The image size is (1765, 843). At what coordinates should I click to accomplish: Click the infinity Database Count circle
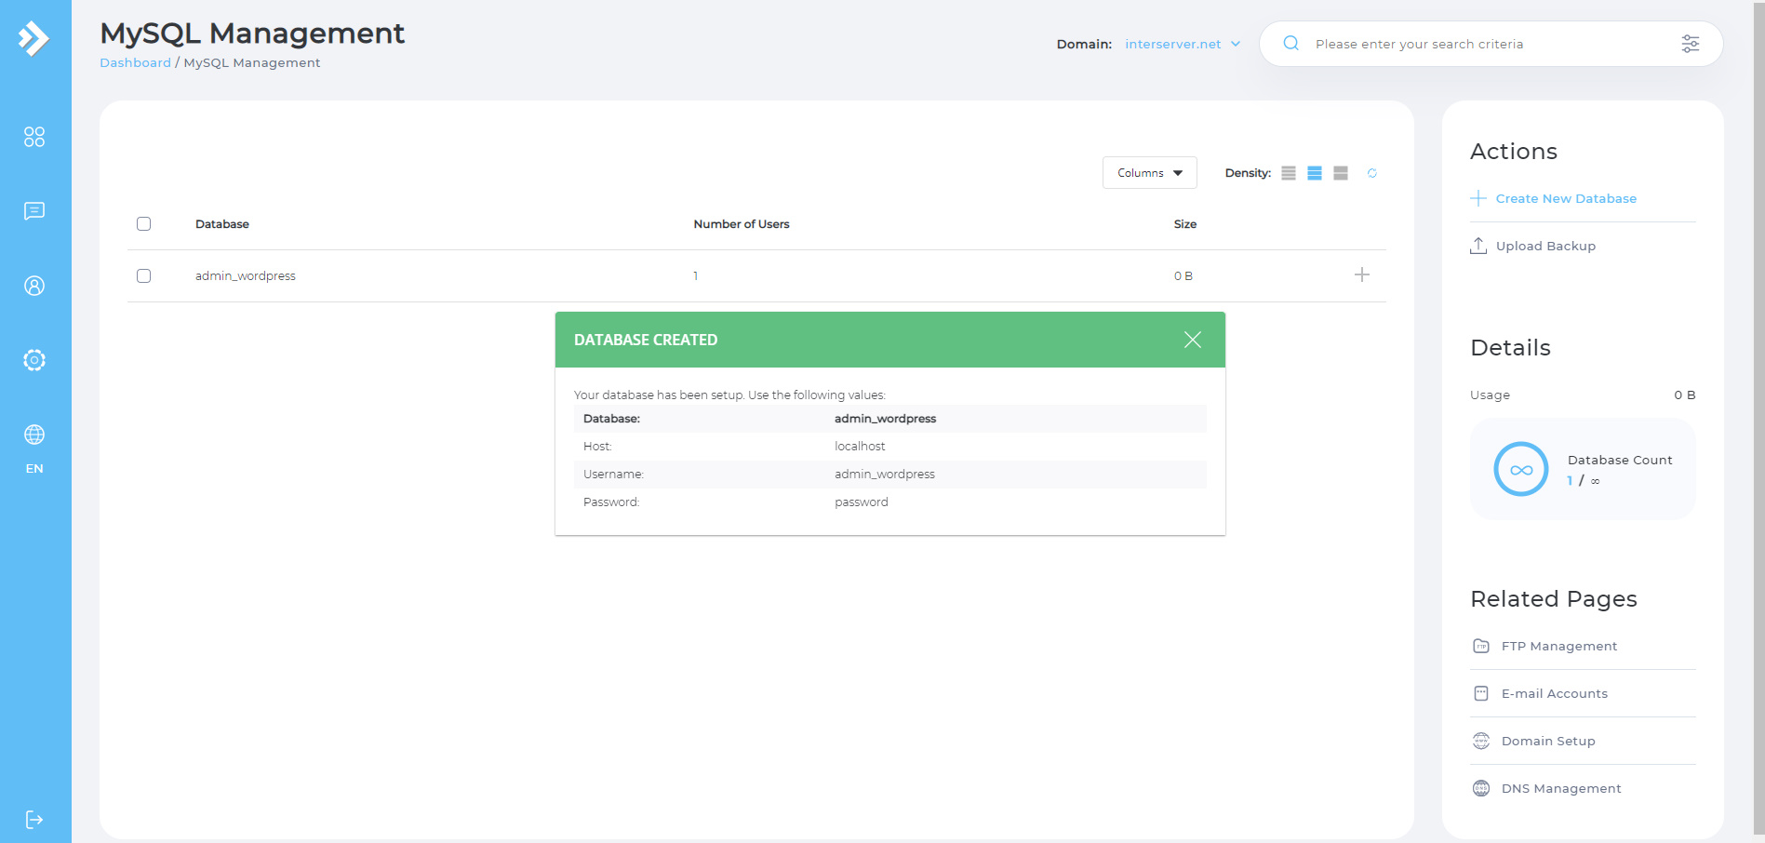coord(1521,469)
